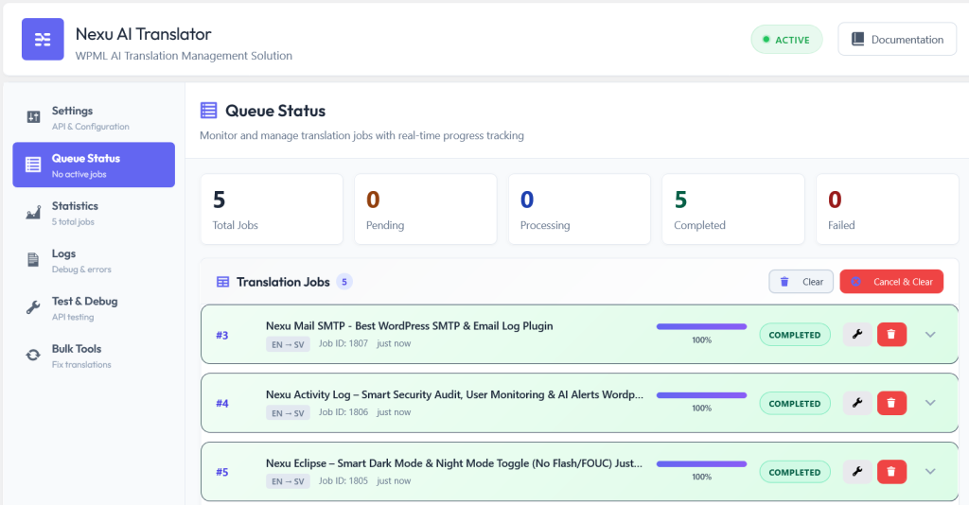
Task: Select Queue Status in the sidebar
Action: pyautogui.click(x=94, y=165)
